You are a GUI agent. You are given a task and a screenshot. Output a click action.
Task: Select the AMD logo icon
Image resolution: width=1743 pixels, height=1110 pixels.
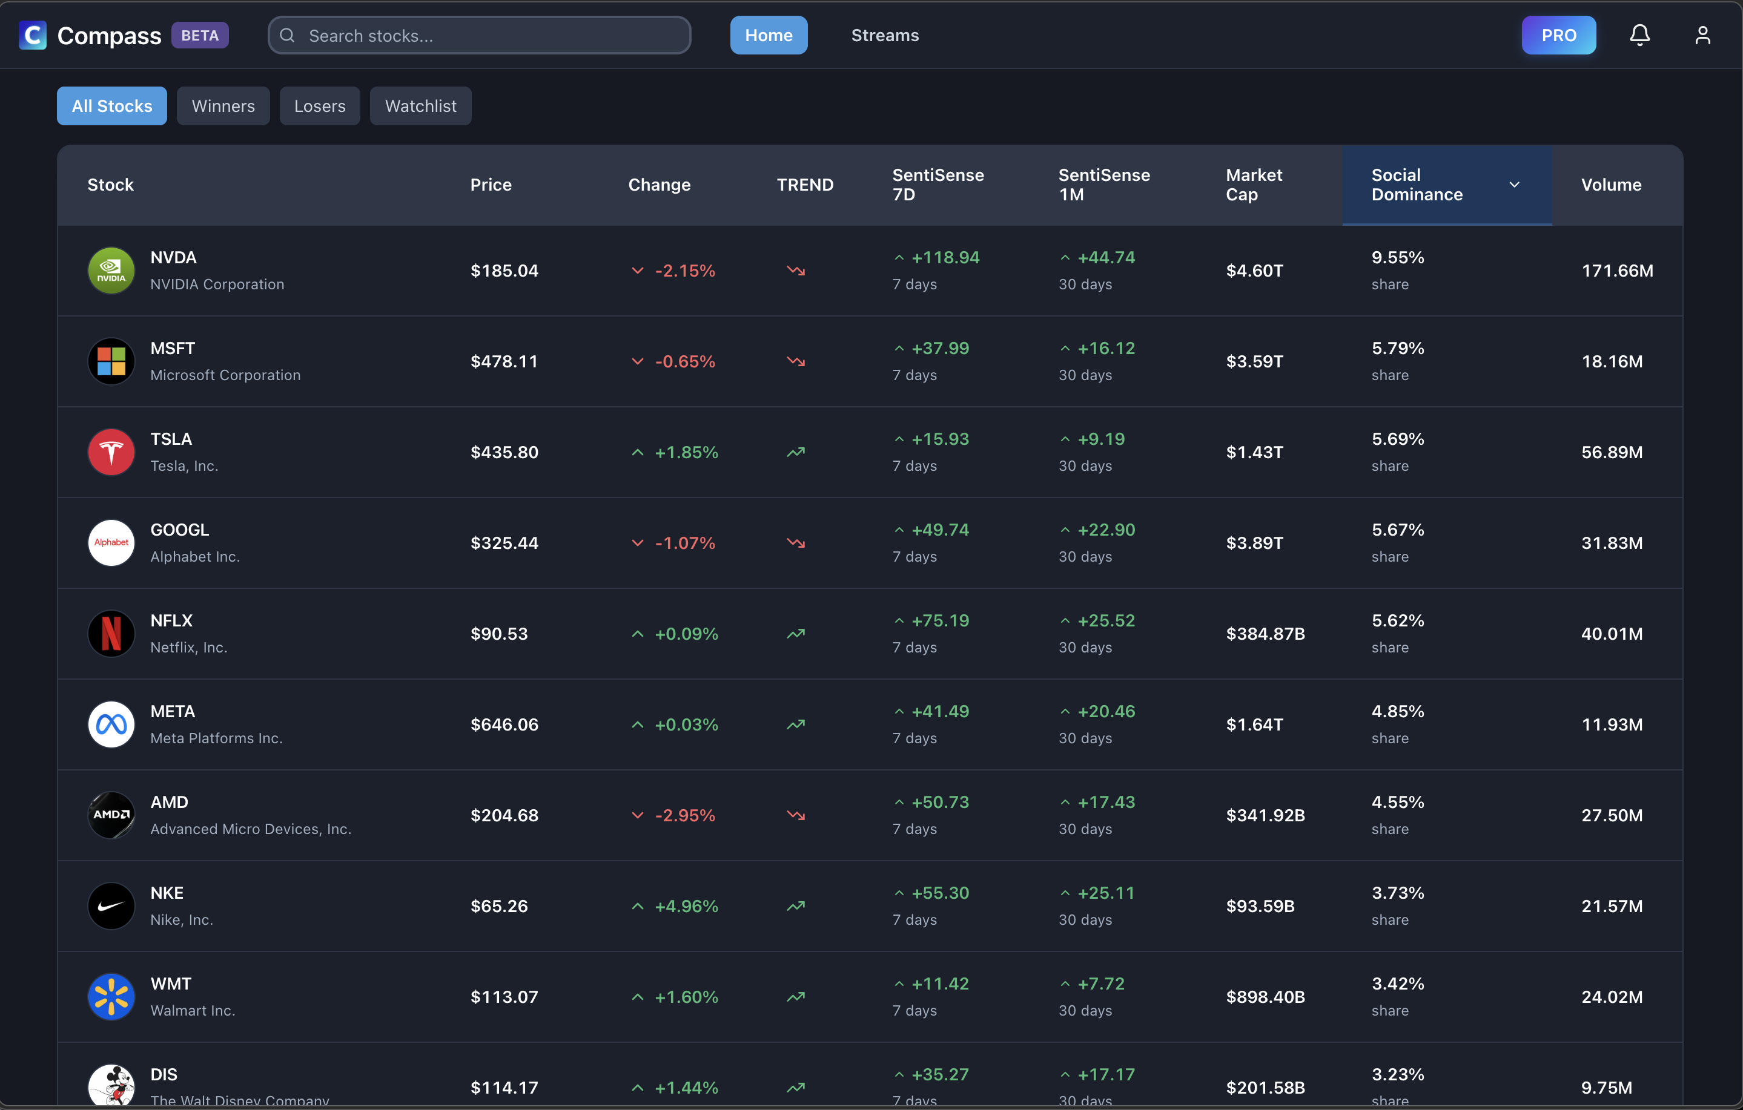(111, 815)
